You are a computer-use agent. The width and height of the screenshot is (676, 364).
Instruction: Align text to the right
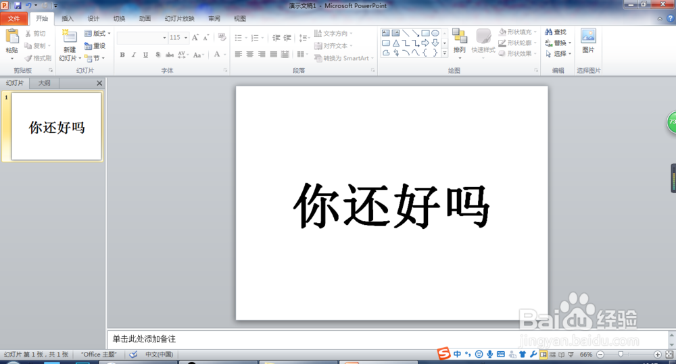(262, 54)
